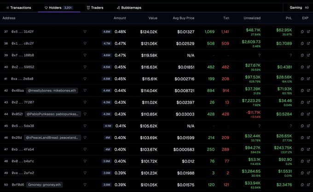
Task: Click filter icon for mikebones.eth row
Action: (85, 90)
